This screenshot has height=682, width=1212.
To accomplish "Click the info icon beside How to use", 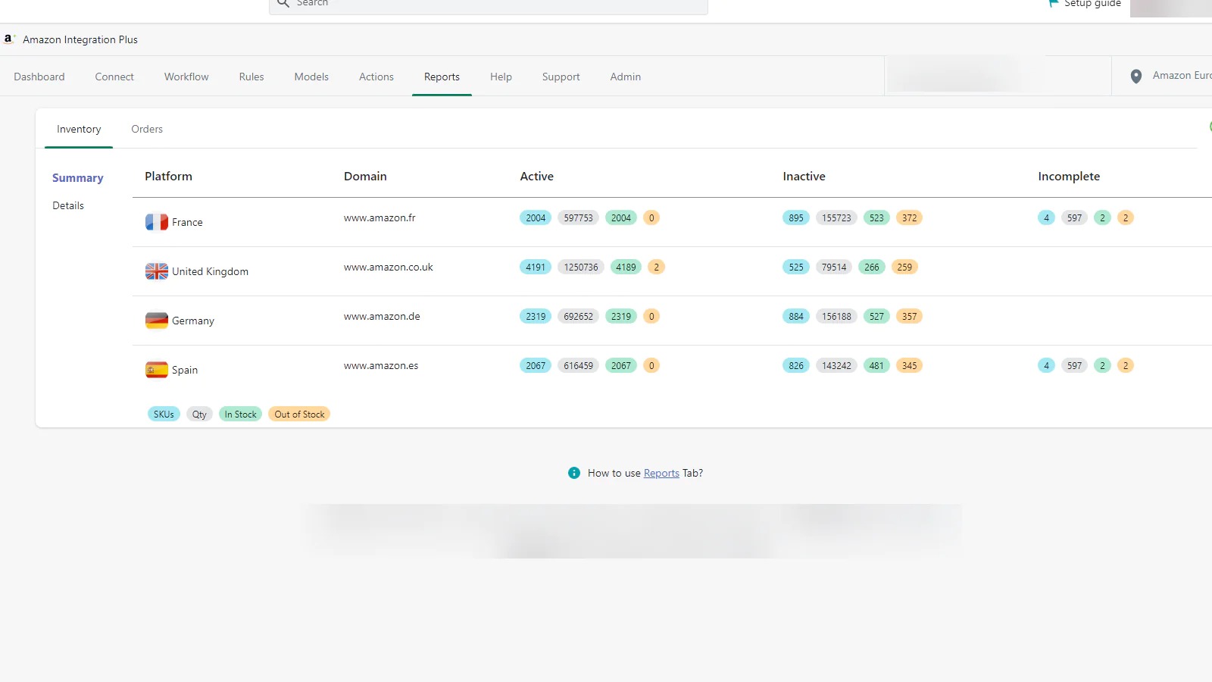I will point(574,473).
